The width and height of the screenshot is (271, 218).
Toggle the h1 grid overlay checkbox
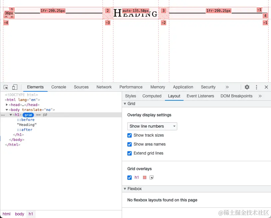click(129, 177)
